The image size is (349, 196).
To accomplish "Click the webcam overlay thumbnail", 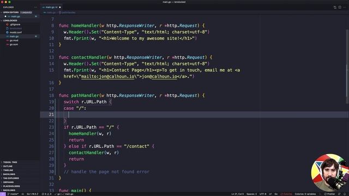I will tap(330, 173).
